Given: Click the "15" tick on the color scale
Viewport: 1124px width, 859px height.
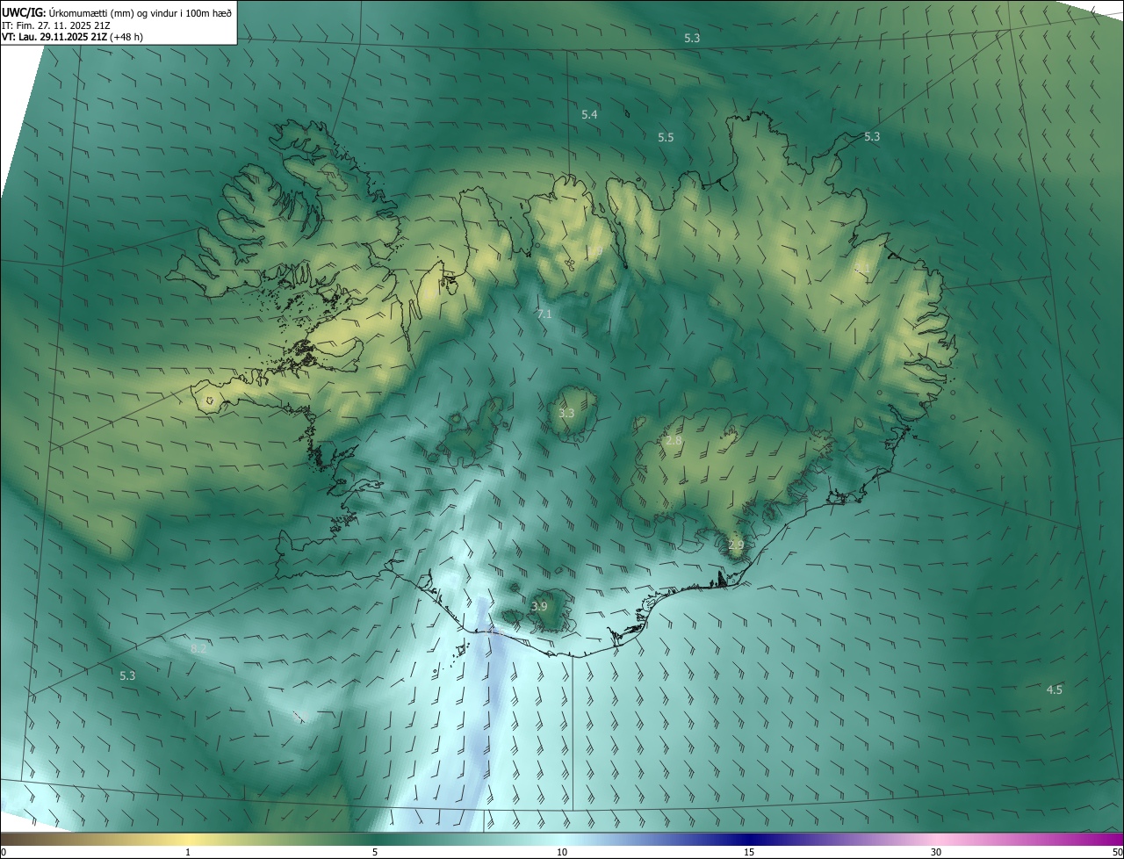Looking at the screenshot, I should (x=749, y=852).
